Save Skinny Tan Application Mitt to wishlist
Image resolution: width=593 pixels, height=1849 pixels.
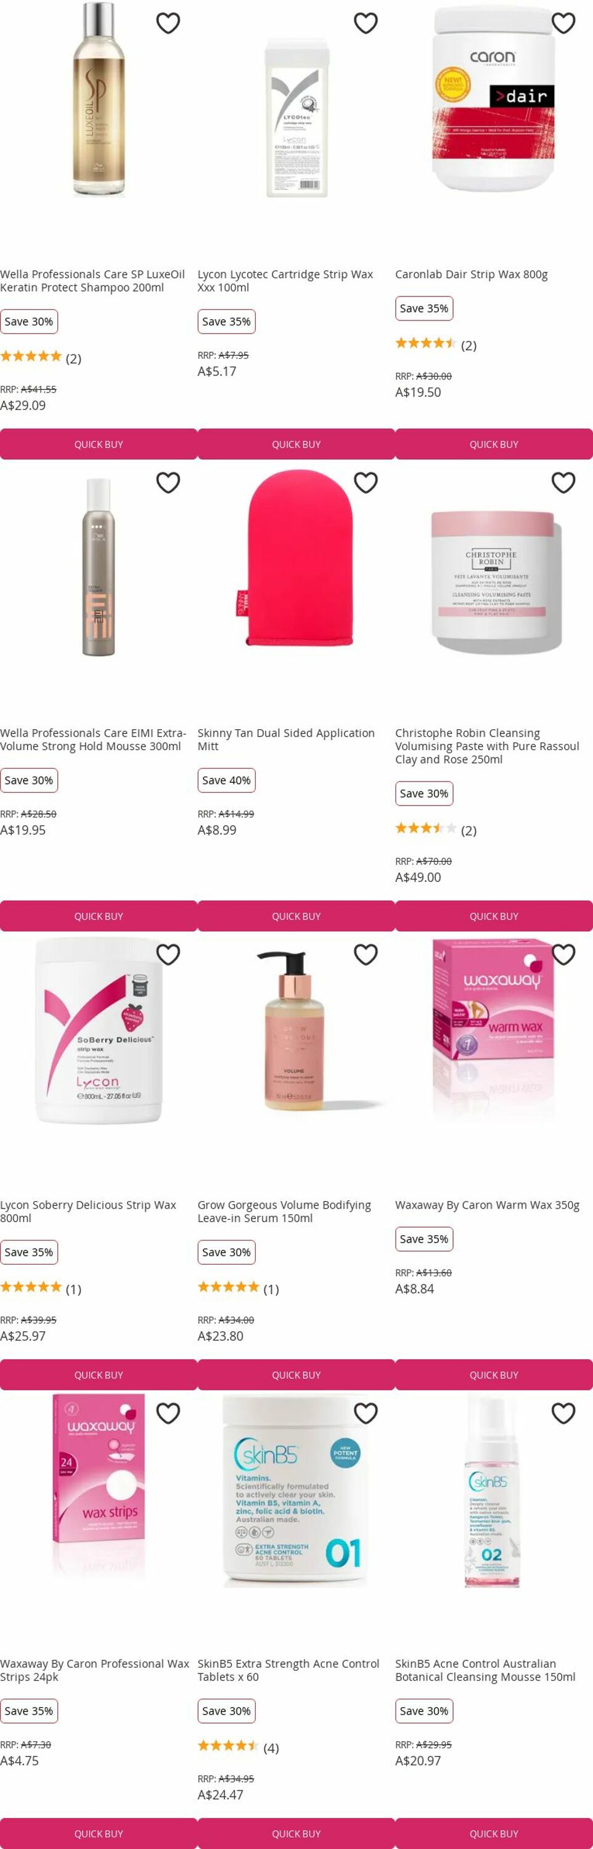point(366,483)
